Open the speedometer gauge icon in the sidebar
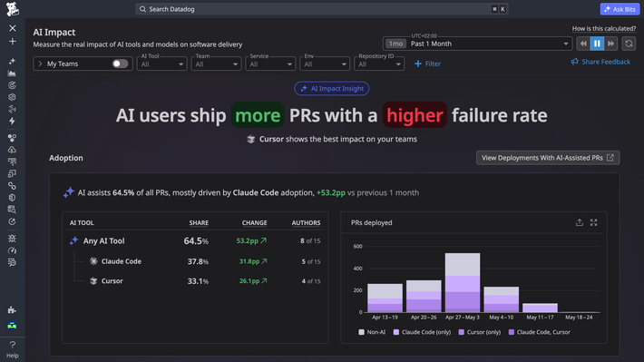 (12, 250)
